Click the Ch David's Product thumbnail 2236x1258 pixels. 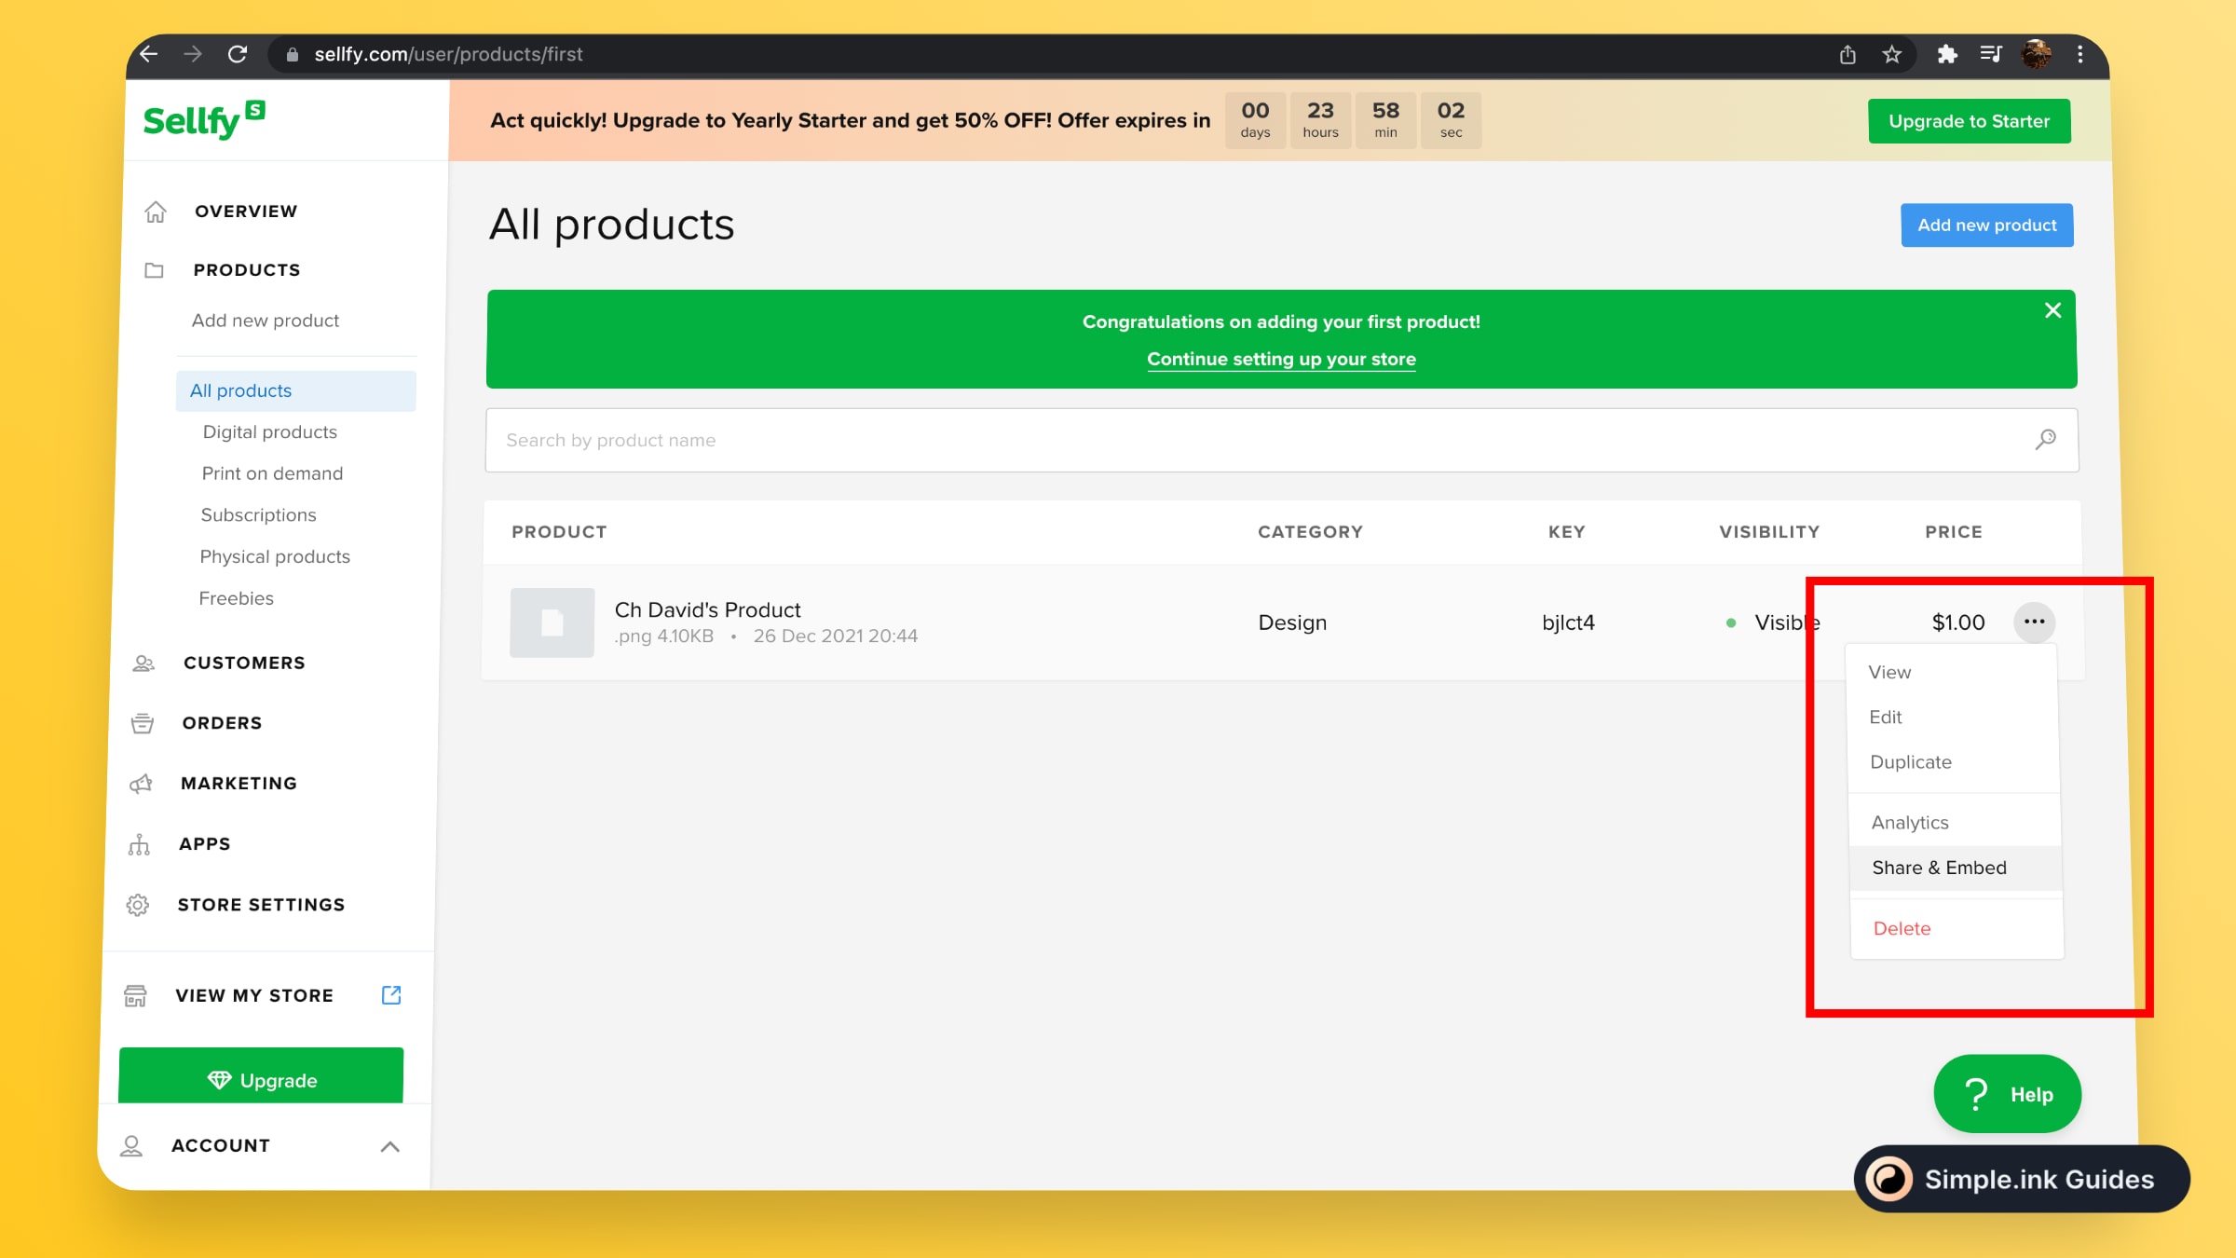coord(552,622)
